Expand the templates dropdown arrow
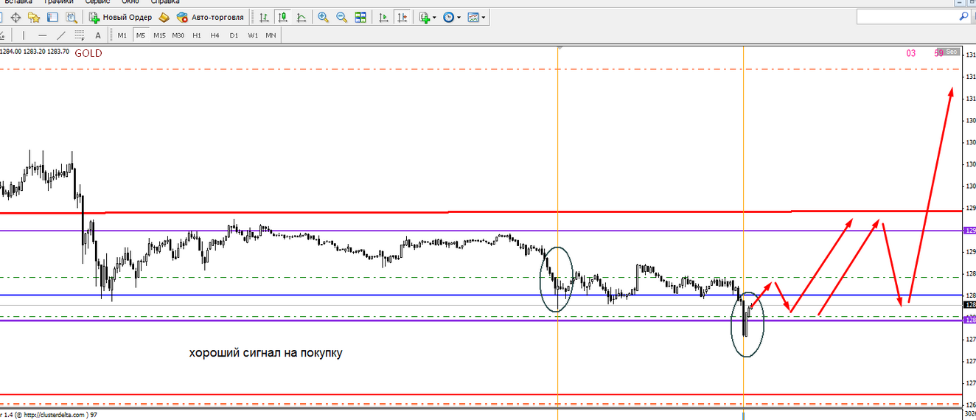The height and width of the screenshot is (420, 976). pyautogui.click(x=484, y=17)
